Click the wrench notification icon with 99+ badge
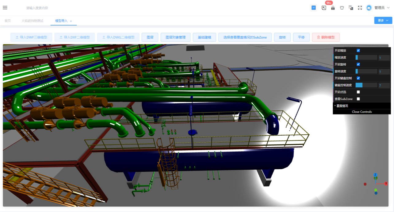Viewport: 394px width, 212px height. [x=324, y=8]
